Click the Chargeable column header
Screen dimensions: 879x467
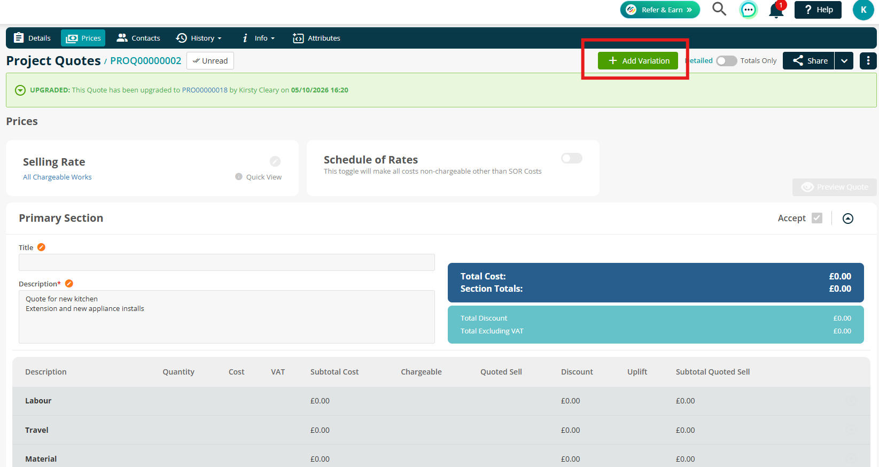pos(422,372)
